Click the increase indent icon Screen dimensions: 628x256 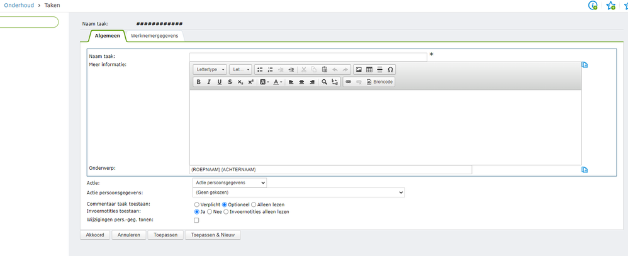291,69
